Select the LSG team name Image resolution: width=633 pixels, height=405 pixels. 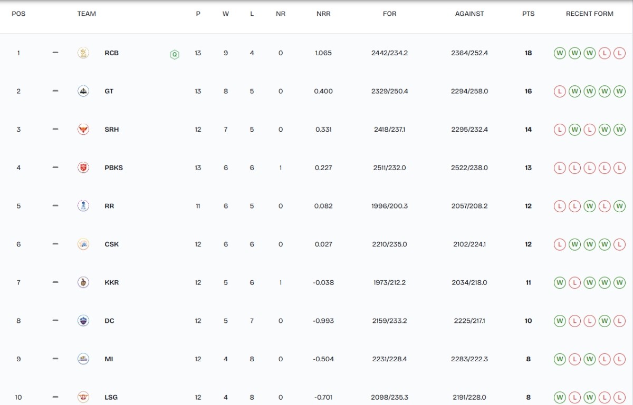(x=111, y=397)
